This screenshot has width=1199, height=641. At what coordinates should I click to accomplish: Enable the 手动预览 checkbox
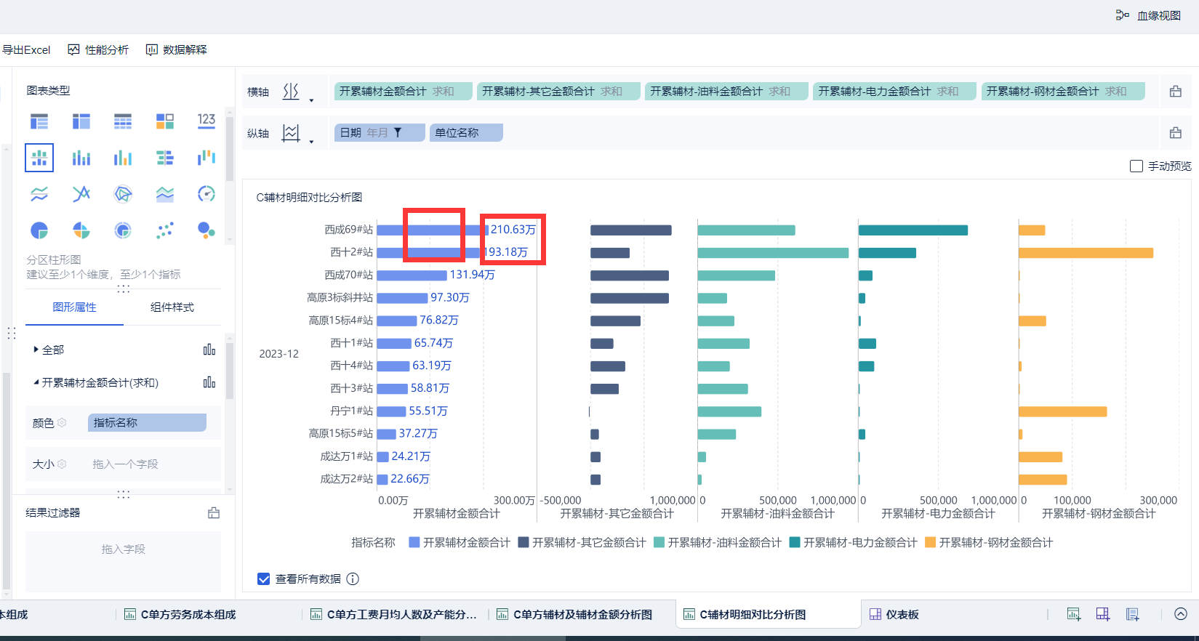[1136, 166]
